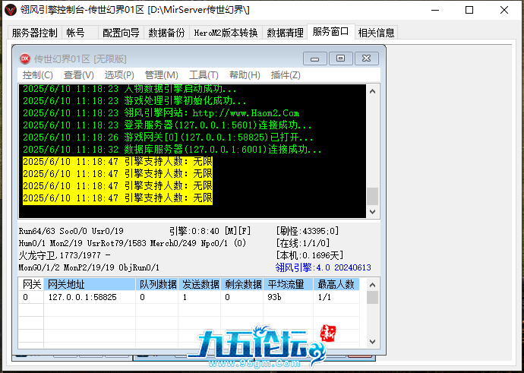Image resolution: width=524 pixels, height=373 pixels.
Task: Select the 服务窗口 tab
Action: tap(331, 32)
